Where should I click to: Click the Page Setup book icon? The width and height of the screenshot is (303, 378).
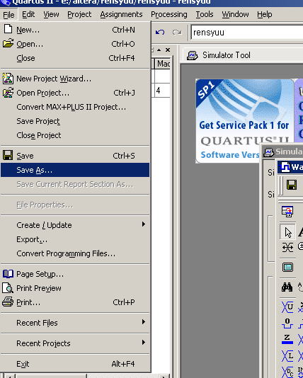click(8, 274)
